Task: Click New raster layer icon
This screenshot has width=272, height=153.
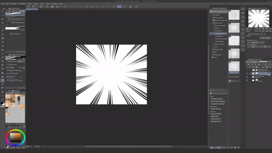Action: click(x=250, y=67)
